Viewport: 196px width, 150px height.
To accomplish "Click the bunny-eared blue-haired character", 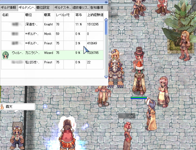I will tap(151, 114).
